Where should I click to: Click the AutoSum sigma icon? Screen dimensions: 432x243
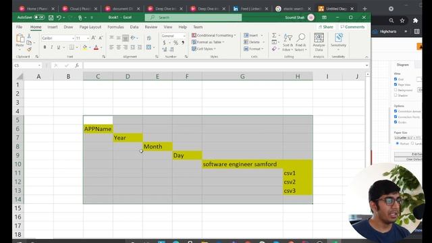click(x=274, y=35)
